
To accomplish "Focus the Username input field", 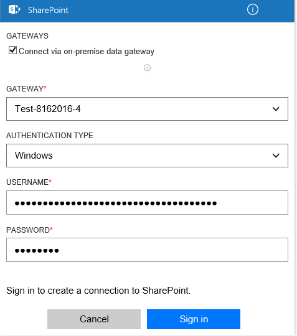I will pyautogui.click(x=147, y=202).
